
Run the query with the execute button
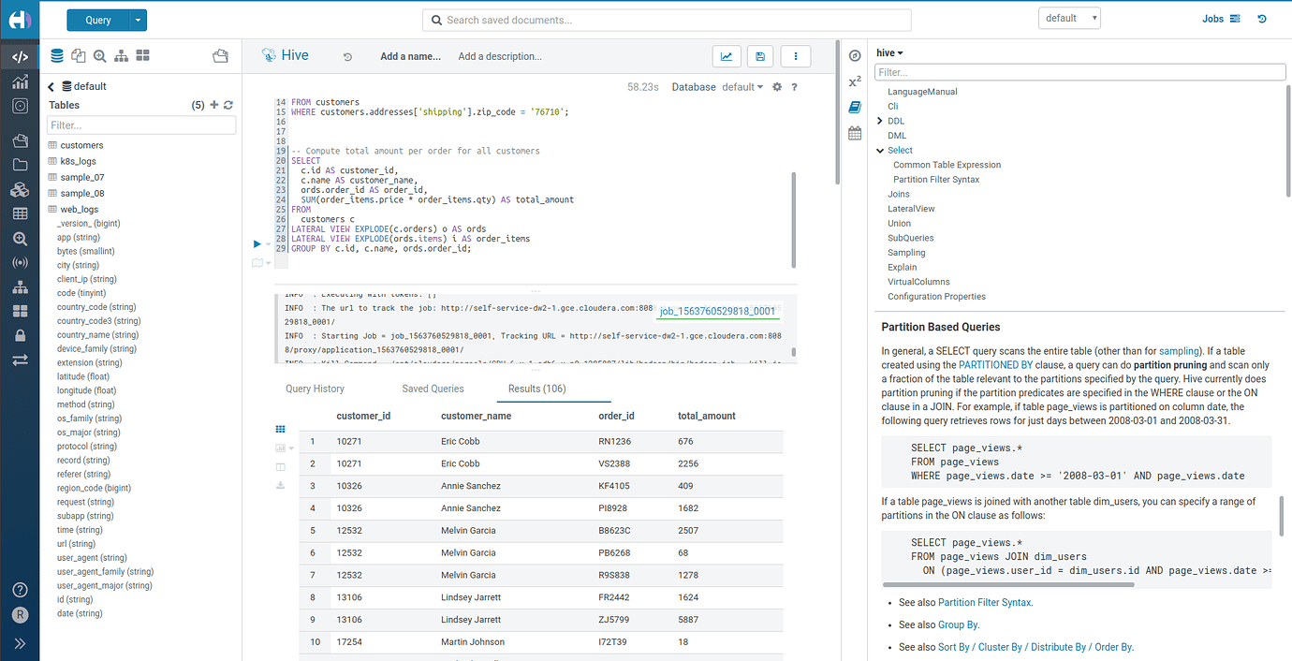(x=256, y=243)
